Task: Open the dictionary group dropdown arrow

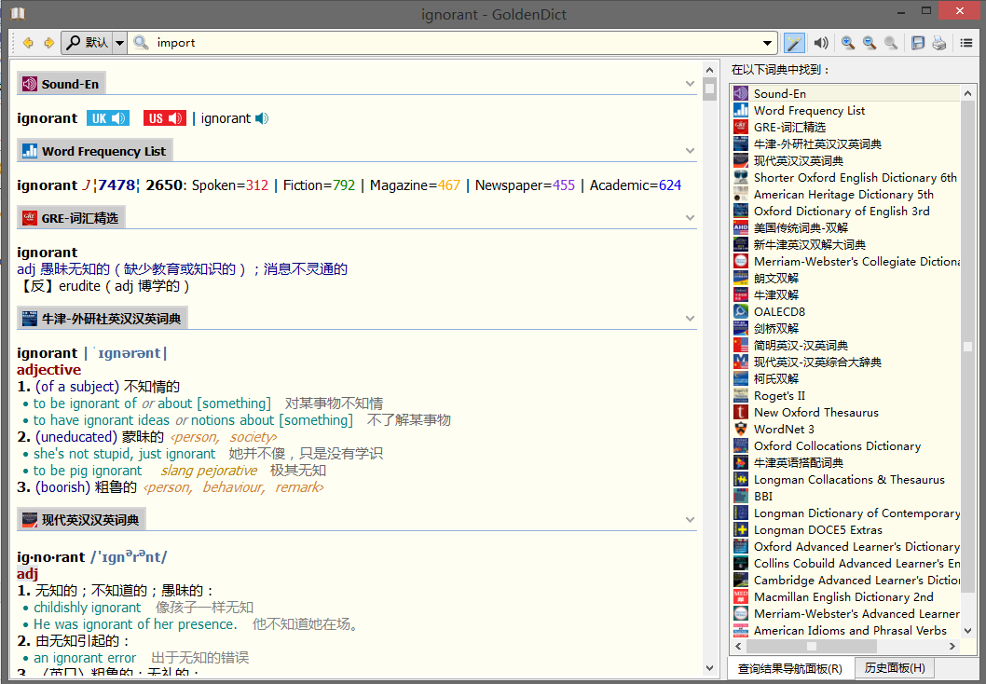Action: (119, 43)
